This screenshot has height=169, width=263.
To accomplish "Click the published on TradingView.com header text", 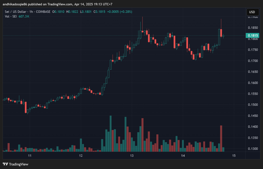I will (x=58, y=4).
